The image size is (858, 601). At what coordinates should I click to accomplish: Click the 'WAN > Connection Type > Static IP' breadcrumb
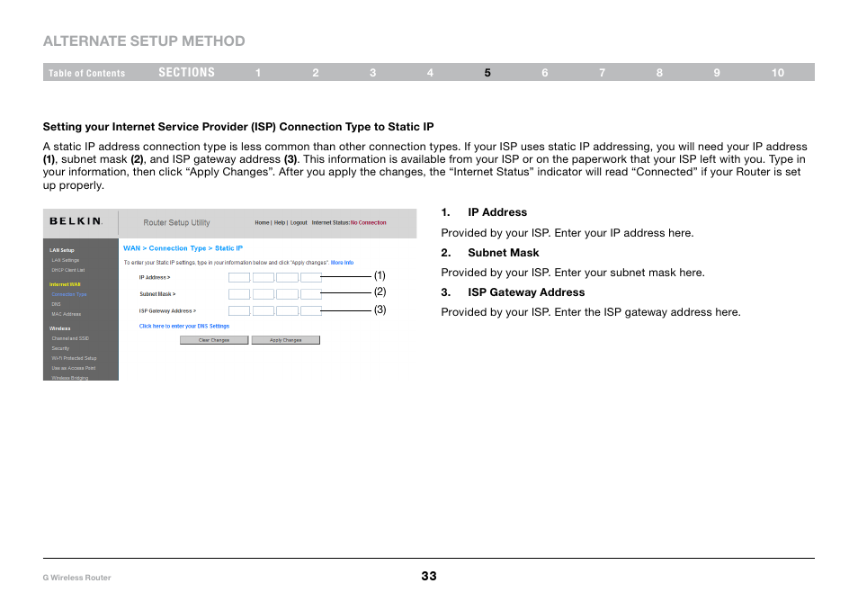tap(183, 248)
